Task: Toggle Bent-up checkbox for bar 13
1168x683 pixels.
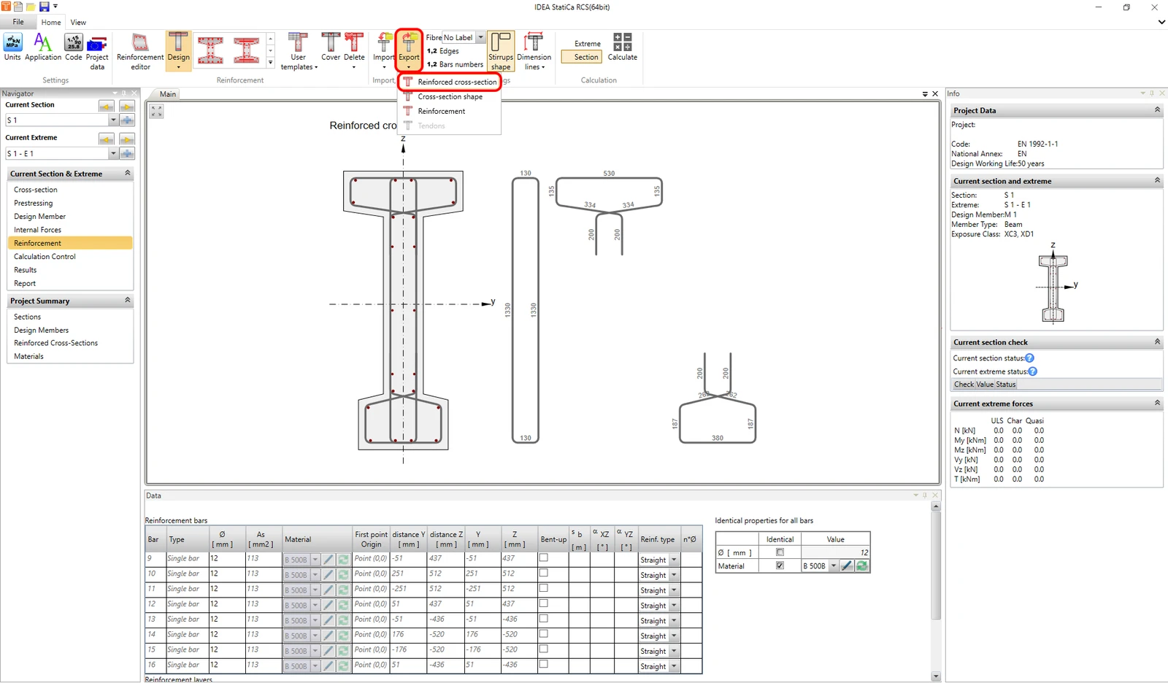Action: click(x=543, y=619)
